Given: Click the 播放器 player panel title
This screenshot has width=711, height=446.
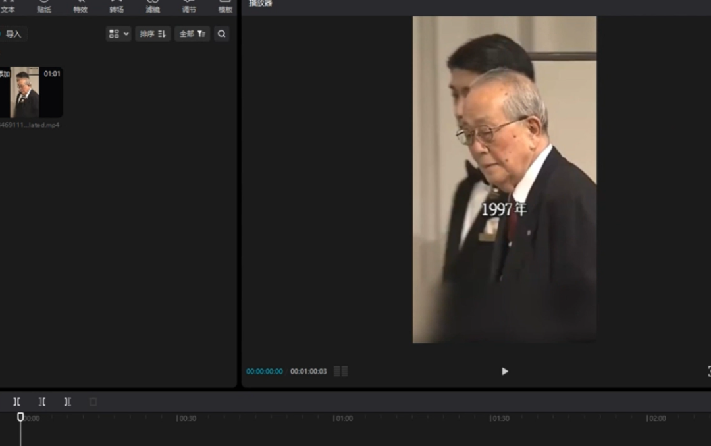Looking at the screenshot, I should 260,3.
